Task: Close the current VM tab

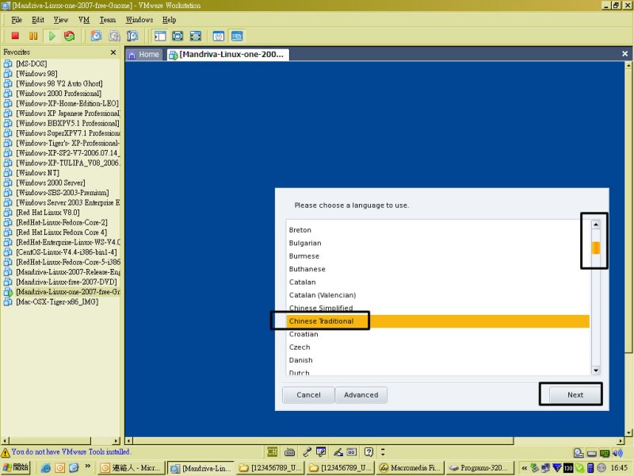Action: coord(624,53)
